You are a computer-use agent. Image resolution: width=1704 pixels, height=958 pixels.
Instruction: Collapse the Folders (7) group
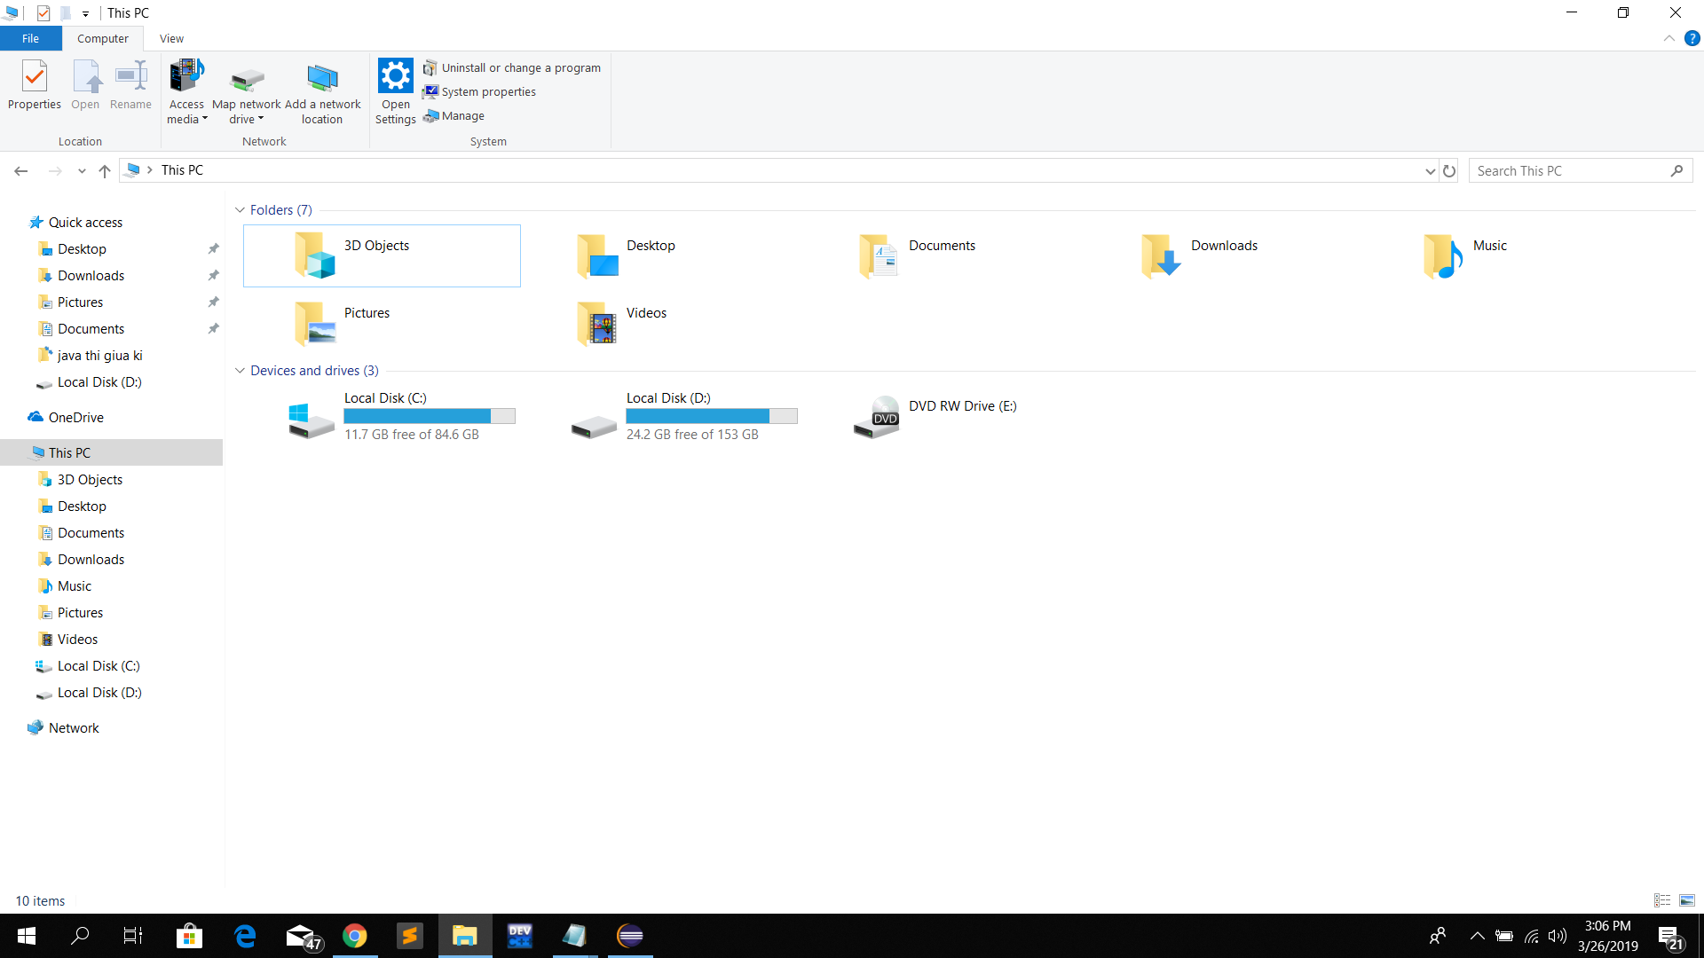(240, 210)
